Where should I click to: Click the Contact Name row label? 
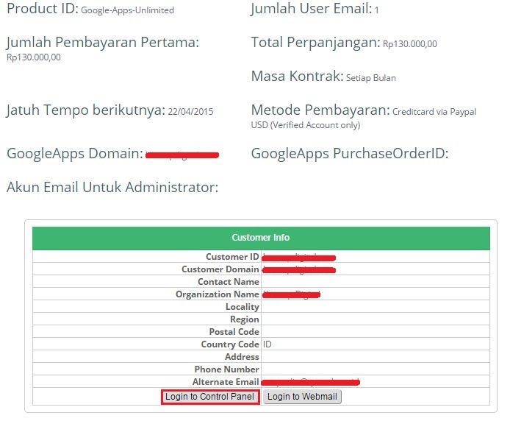tap(228, 282)
